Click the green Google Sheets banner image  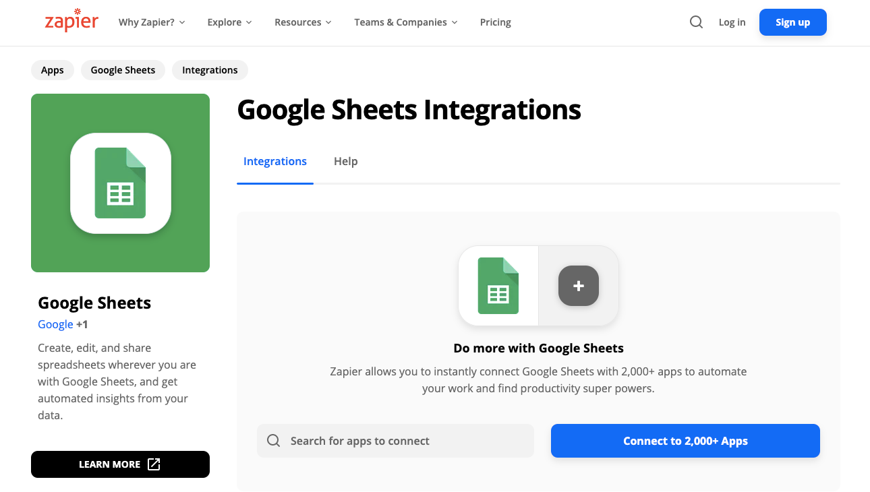point(120,183)
